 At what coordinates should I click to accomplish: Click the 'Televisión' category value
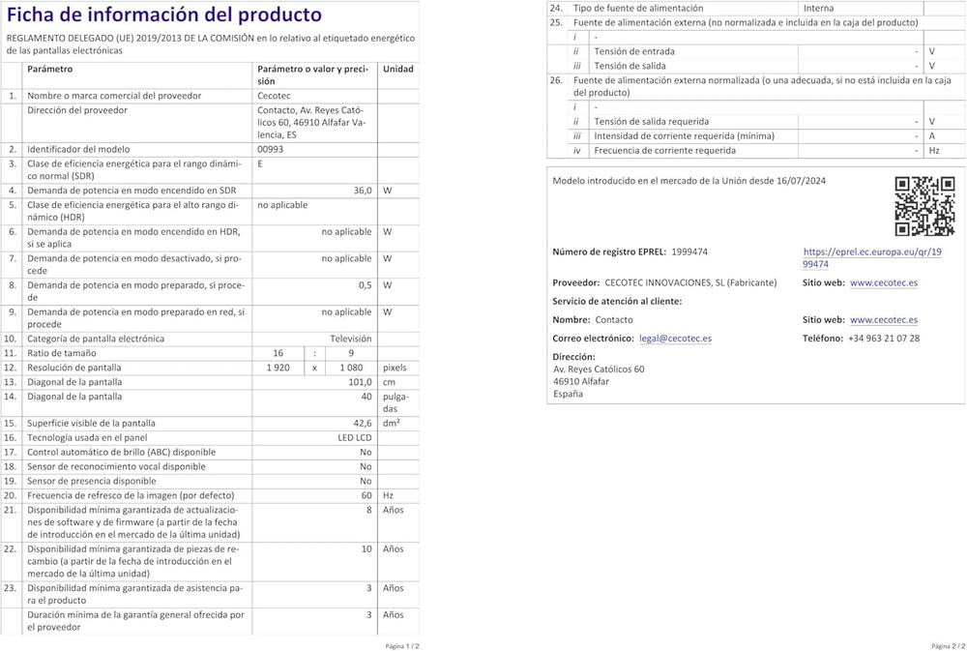350,339
